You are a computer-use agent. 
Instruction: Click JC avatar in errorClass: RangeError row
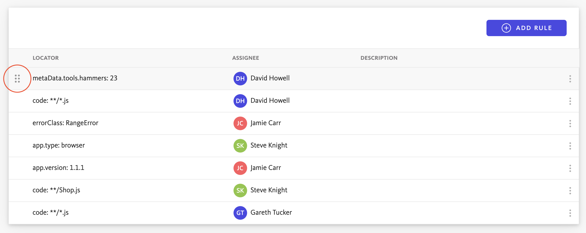pyautogui.click(x=240, y=123)
